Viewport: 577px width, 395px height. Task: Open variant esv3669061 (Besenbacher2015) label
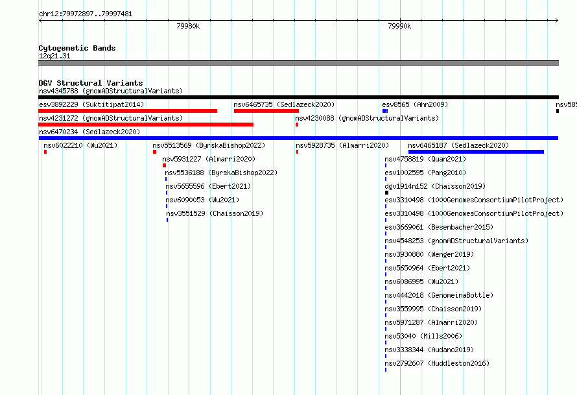coord(439,227)
